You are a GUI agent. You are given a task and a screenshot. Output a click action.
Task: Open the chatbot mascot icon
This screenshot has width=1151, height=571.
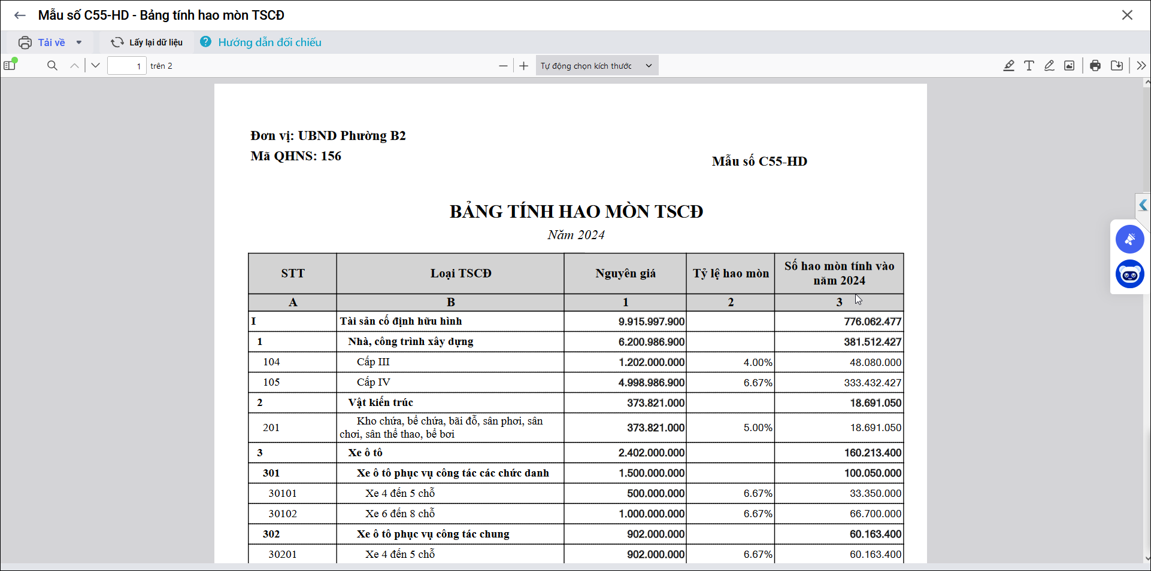coord(1130,274)
